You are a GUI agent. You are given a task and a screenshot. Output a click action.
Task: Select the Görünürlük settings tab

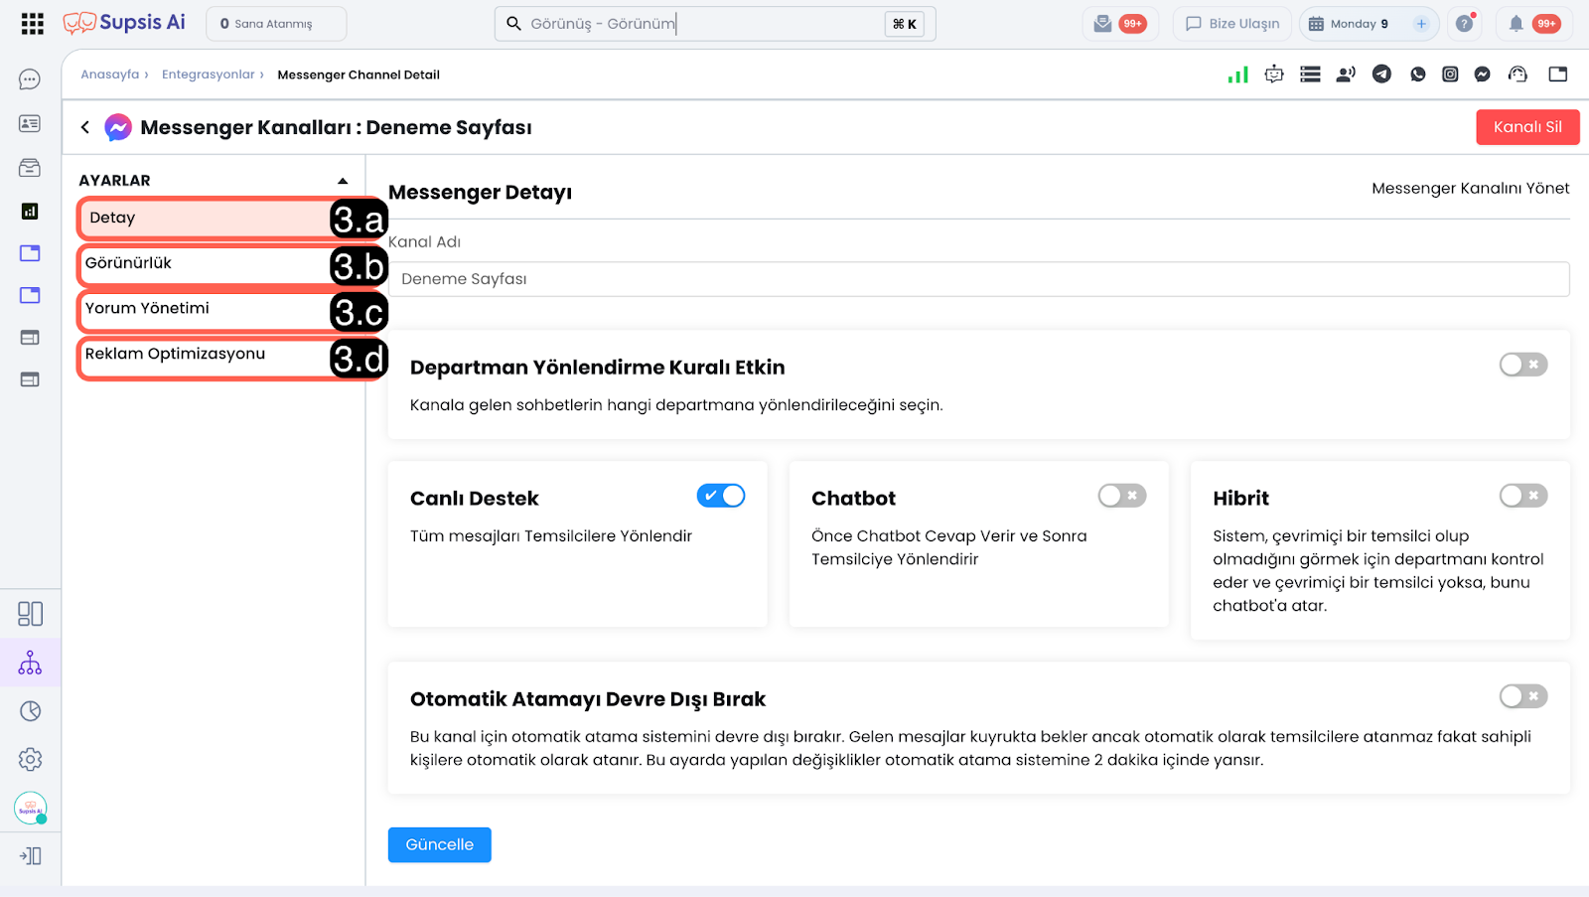point(204,264)
